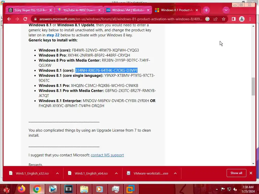This screenshot has height=194, width=259.
Task: Click the Enterprise key FHQNR-XYXYC
Action: pyautogui.click(x=71, y=106)
